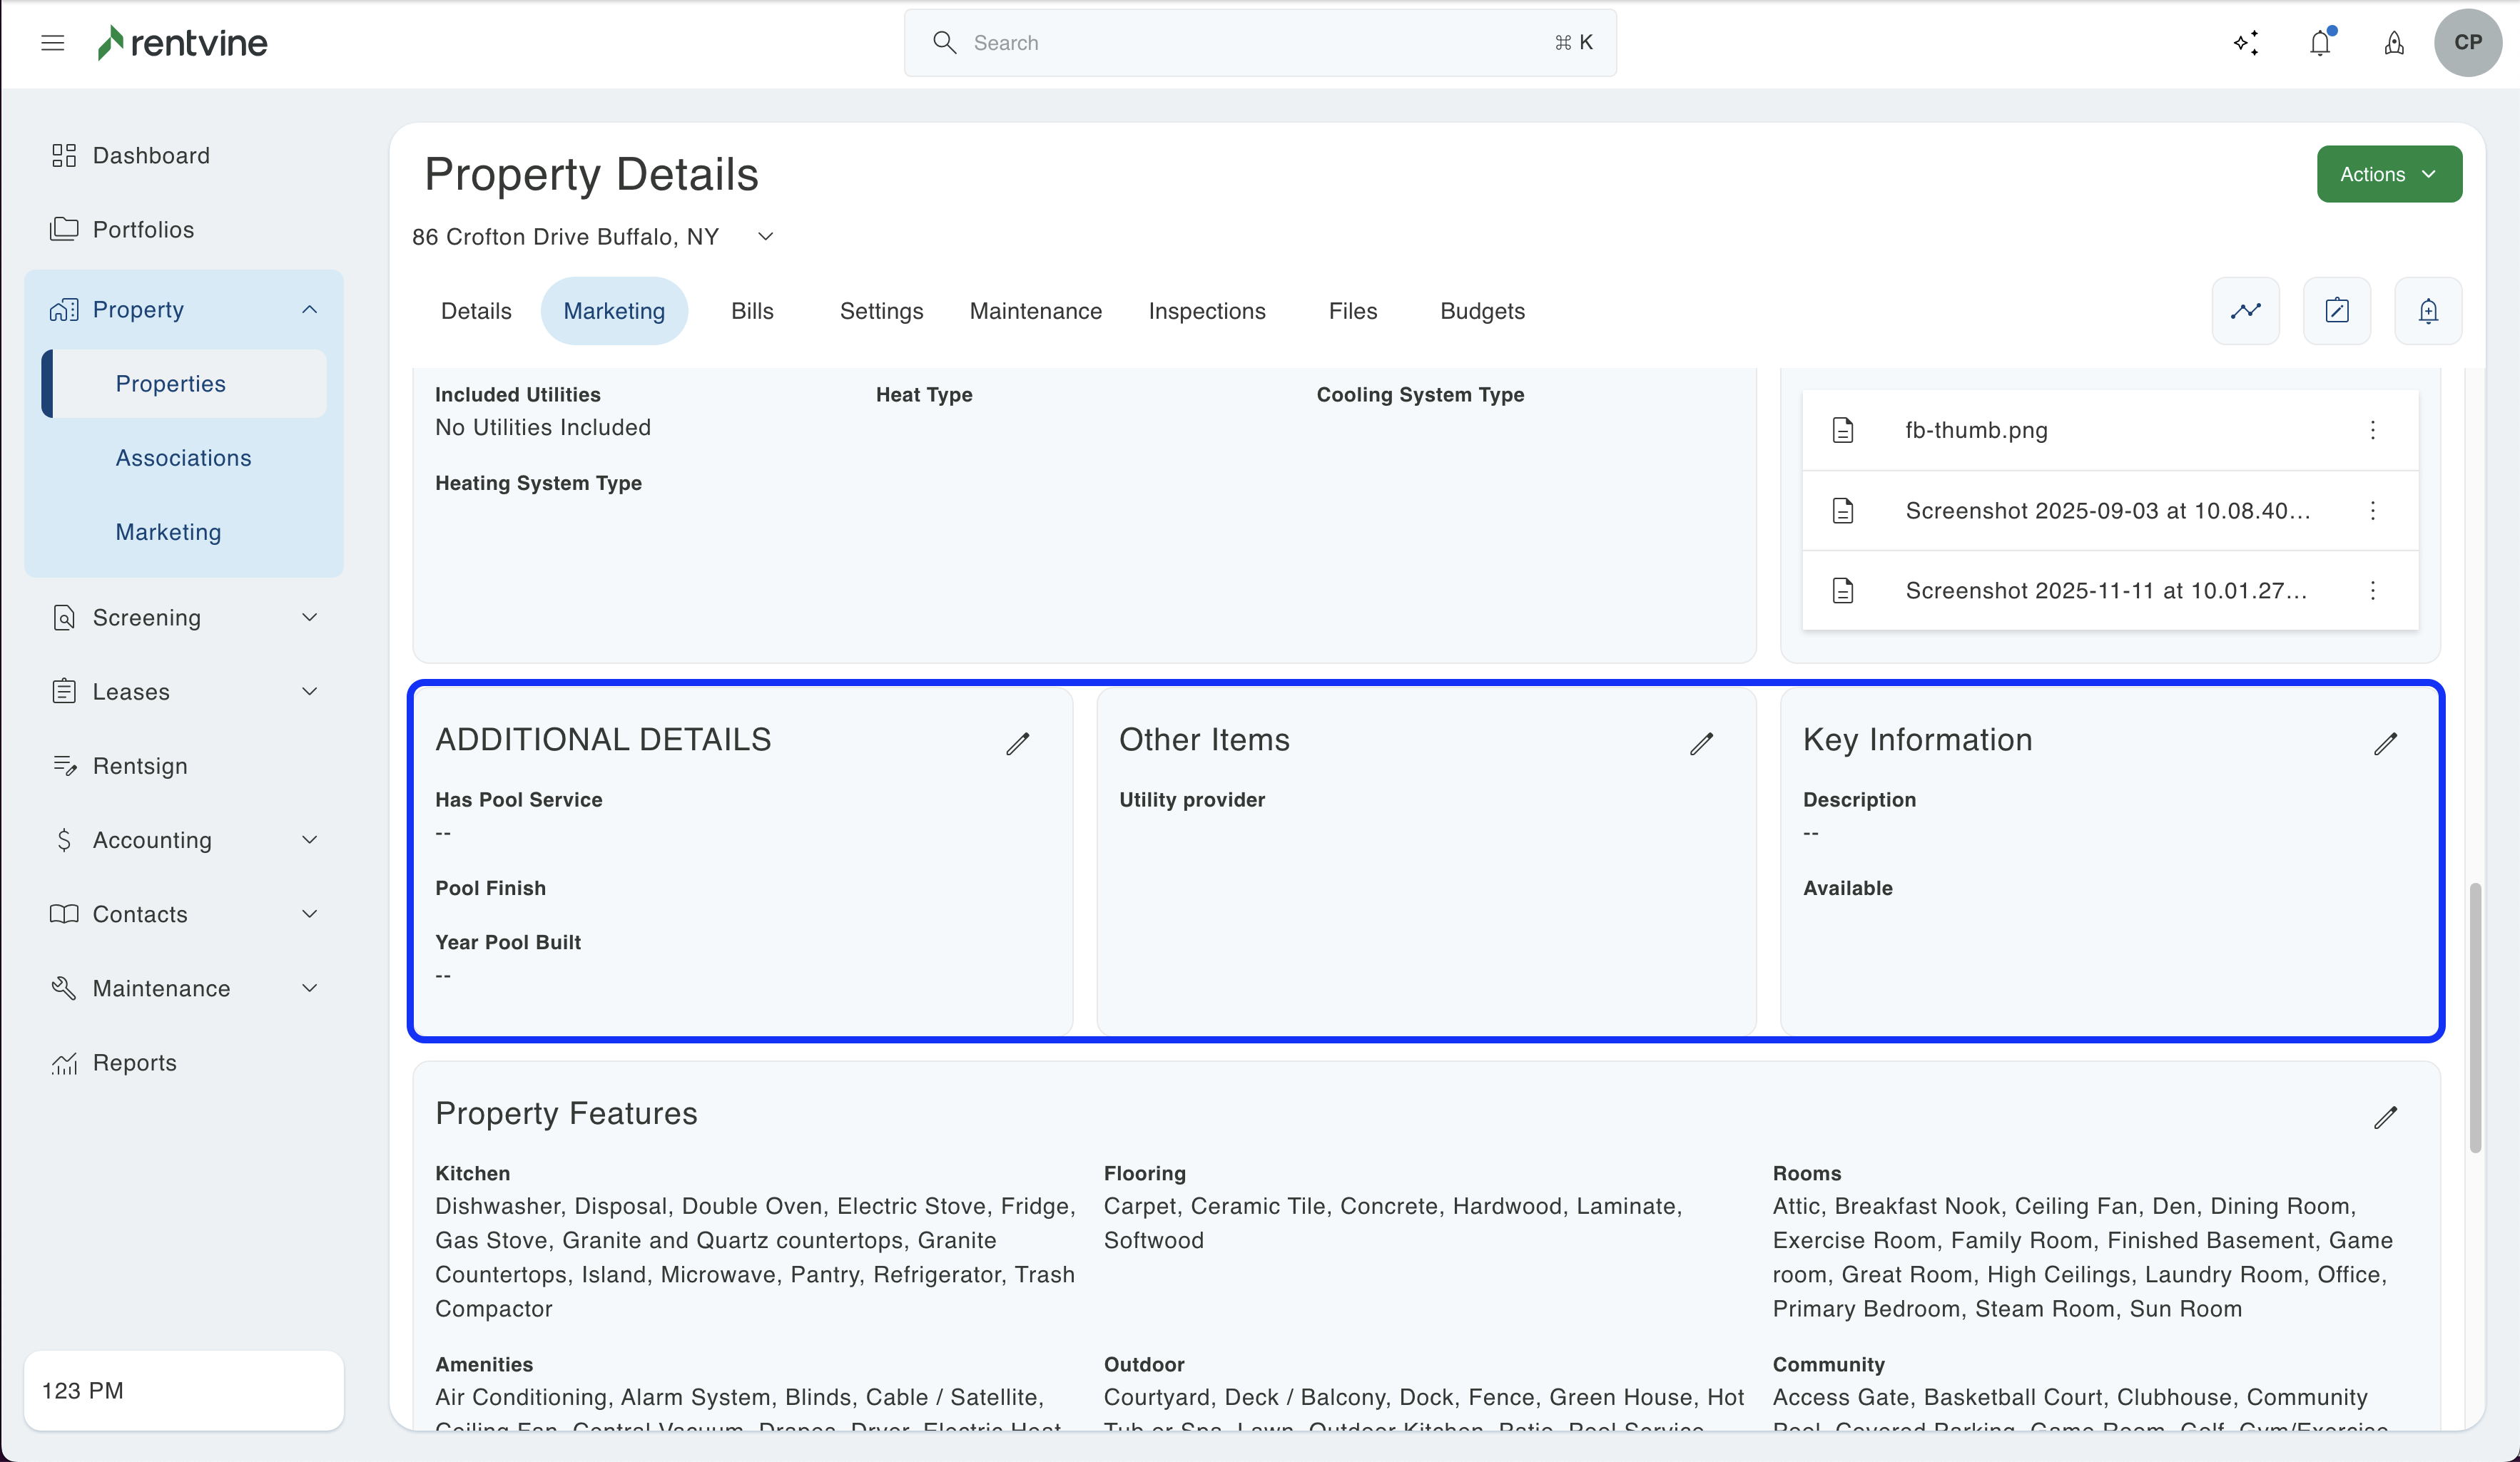Open the trend chart icon button
This screenshot has width=2520, height=1462.
(x=2246, y=311)
